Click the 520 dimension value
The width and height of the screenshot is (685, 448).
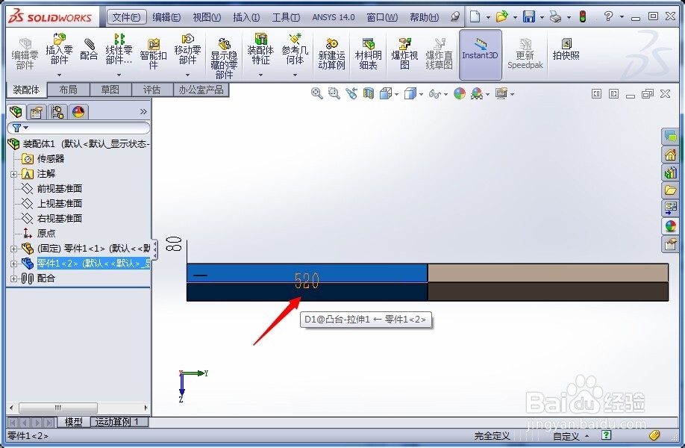[307, 281]
